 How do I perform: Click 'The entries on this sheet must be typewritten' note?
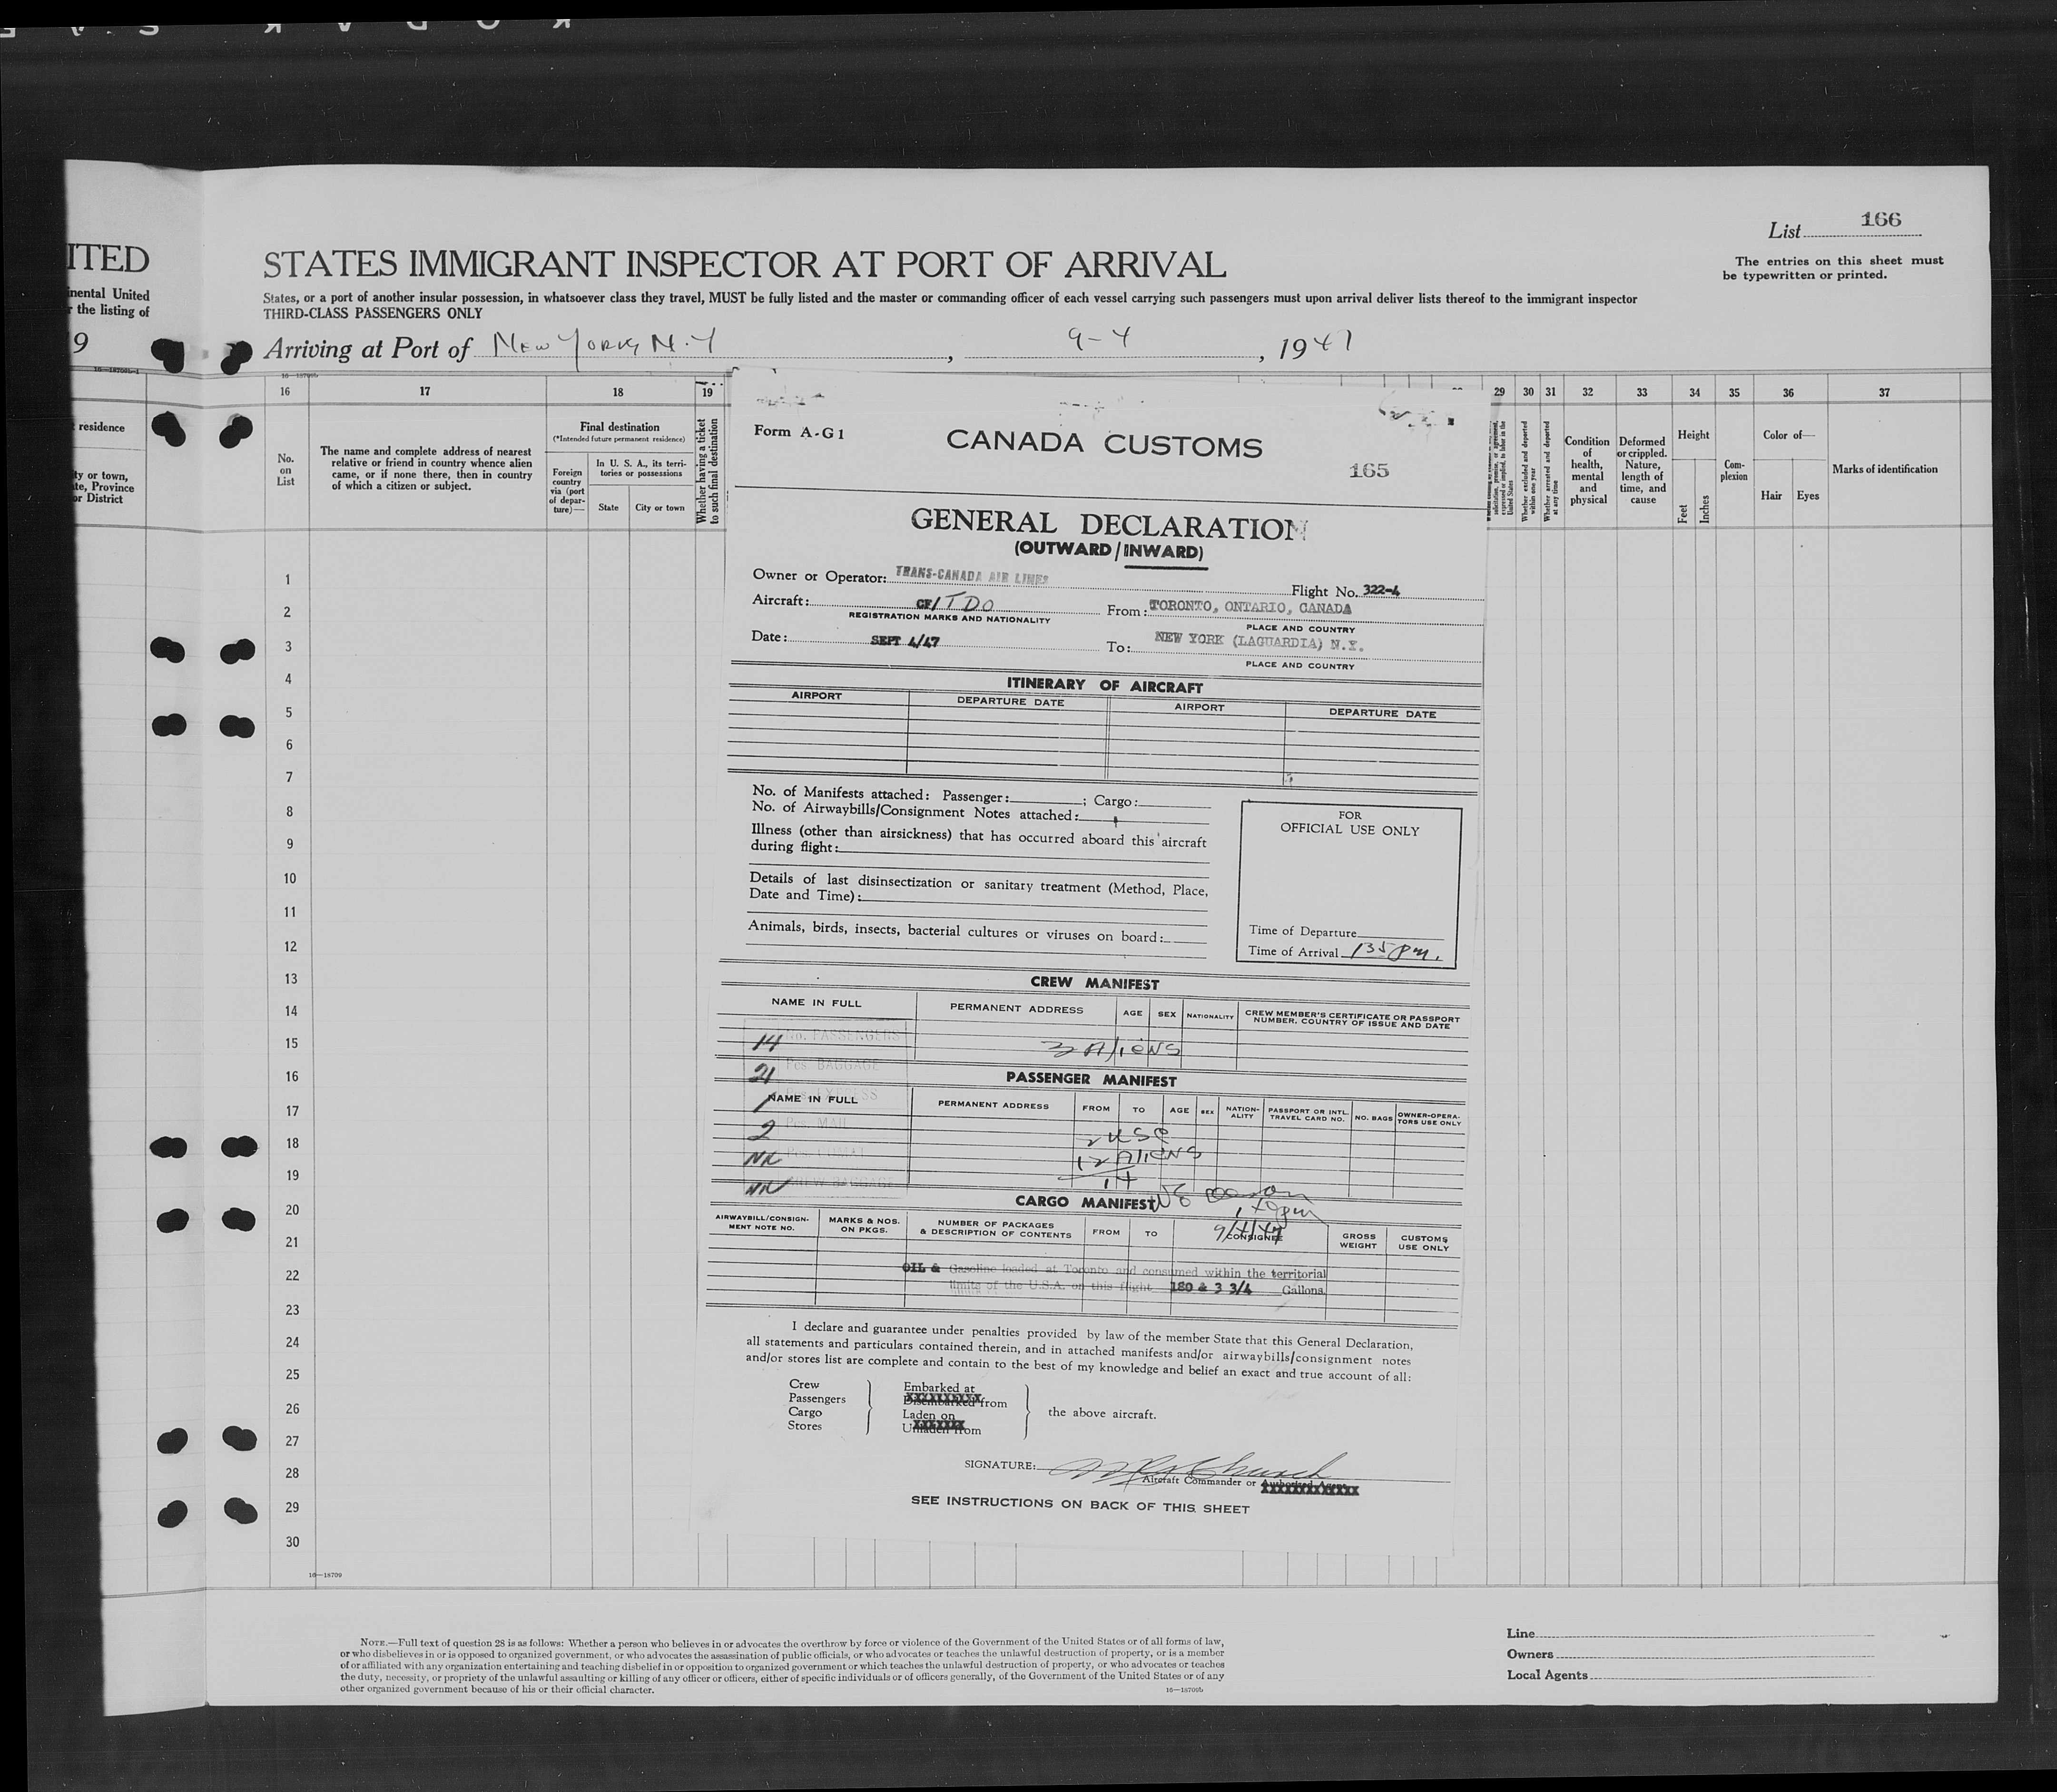click(1832, 267)
